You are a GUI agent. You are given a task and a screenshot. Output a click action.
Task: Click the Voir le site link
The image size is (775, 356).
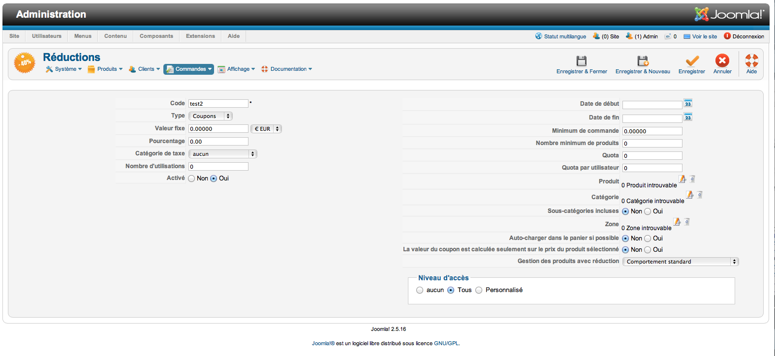pyautogui.click(x=705, y=36)
